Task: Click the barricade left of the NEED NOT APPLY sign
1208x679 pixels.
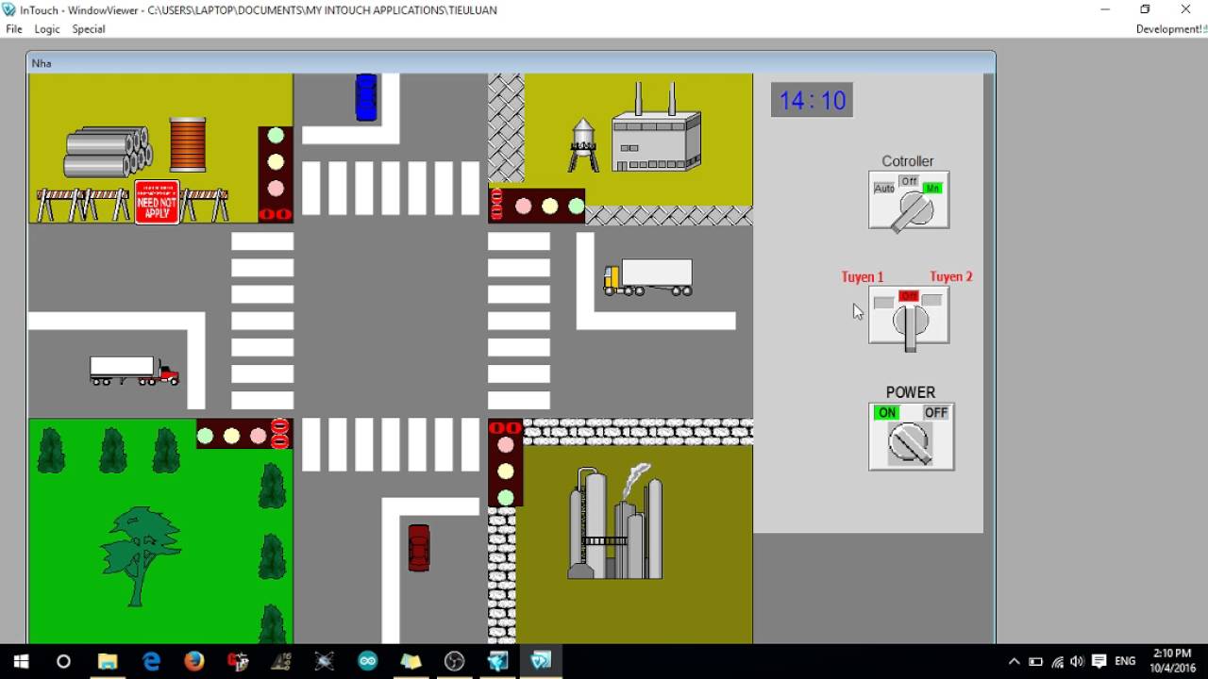Action: tap(84, 205)
